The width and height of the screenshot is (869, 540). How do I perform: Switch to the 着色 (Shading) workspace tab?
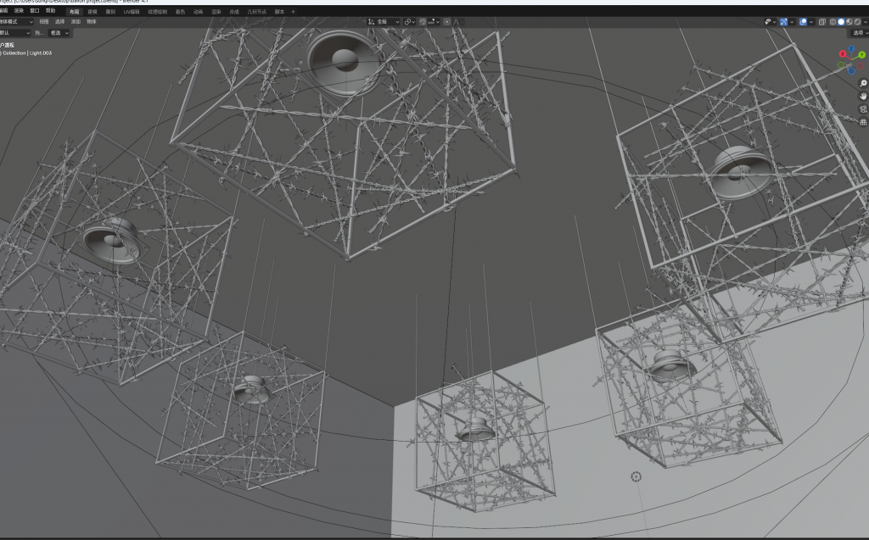[x=180, y=12]
